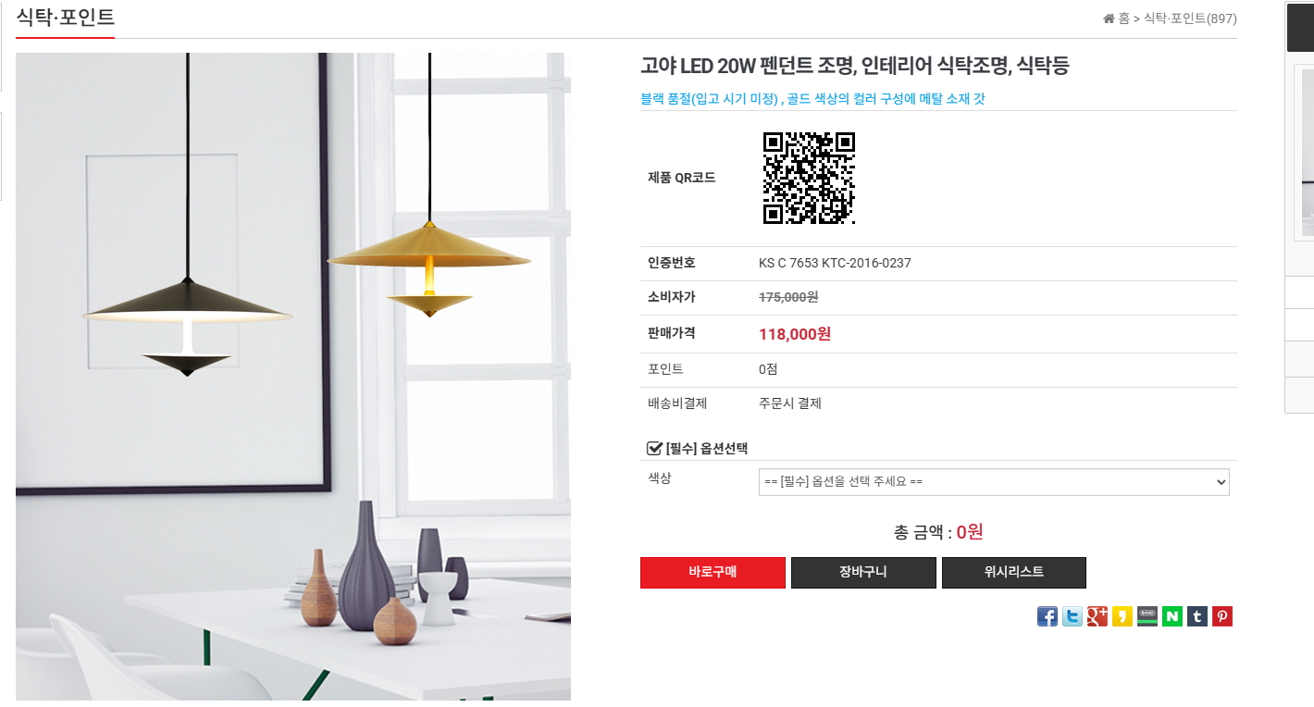Image resolution: width=1314 pixels, height=707 pixels.
Task: Share via KakaoStory yellow icon
Action: [1122, 616]
